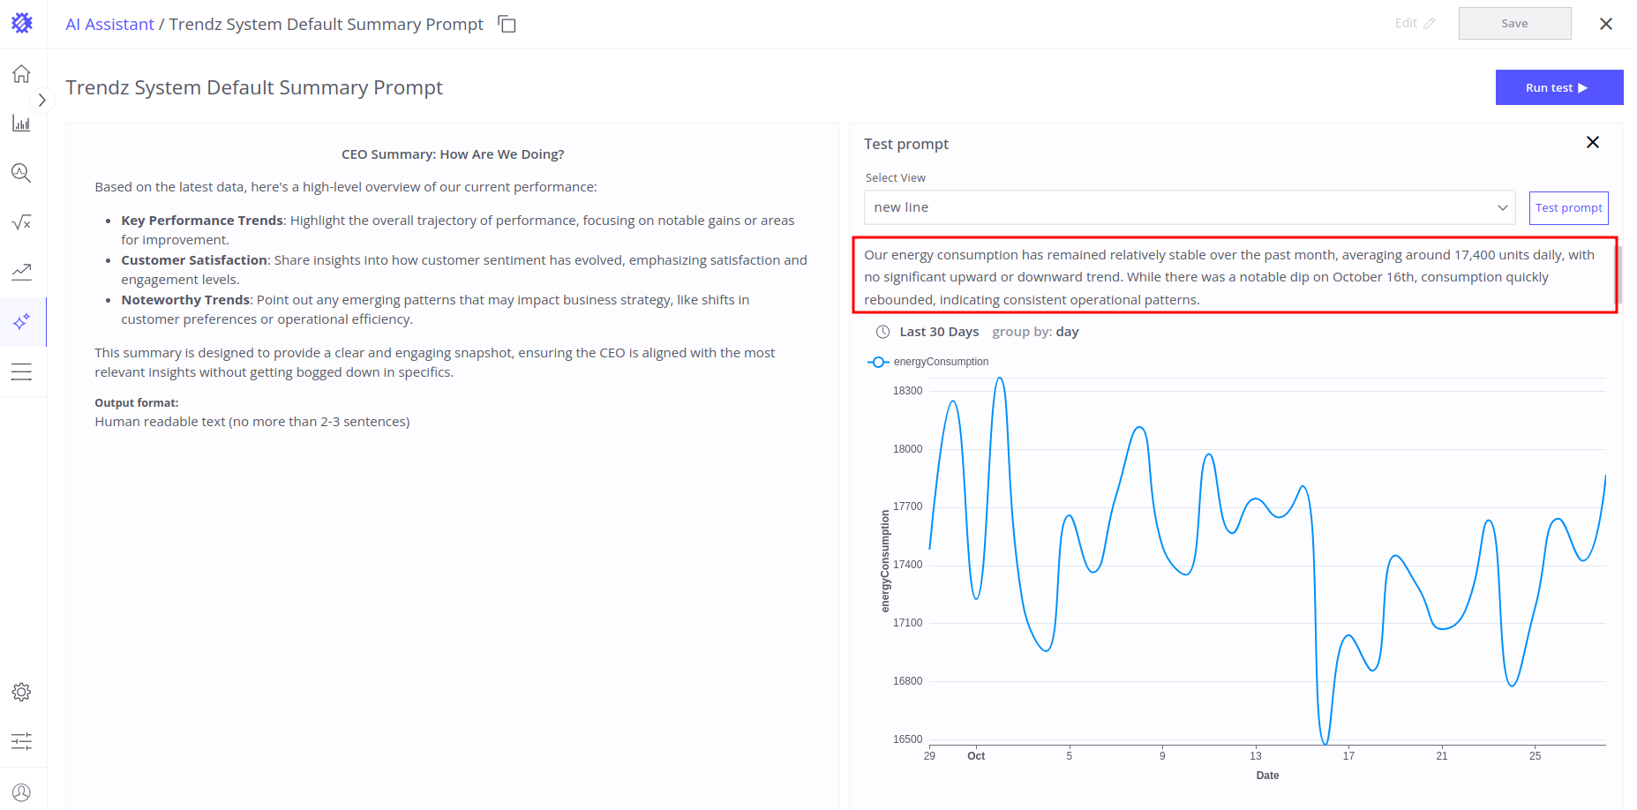Open the settings gear icon
This screenshot has width=1637, height=810.
click(21, 692)
